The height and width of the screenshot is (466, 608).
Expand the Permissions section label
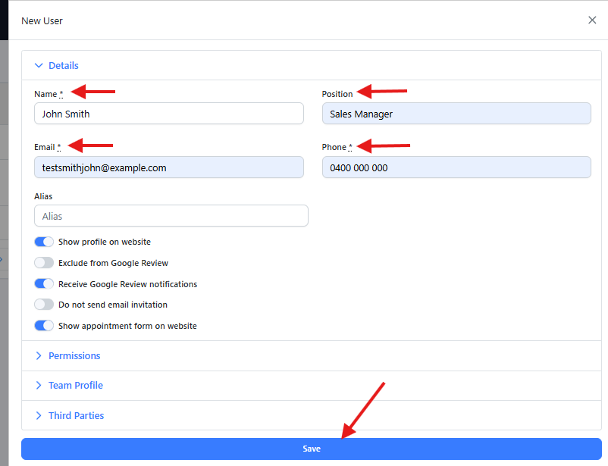74,356
